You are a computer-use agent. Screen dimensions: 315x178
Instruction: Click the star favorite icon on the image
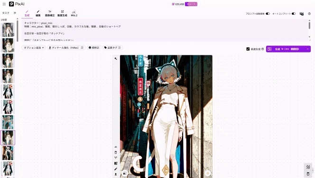pyautogui.click(x=208, y=173)
